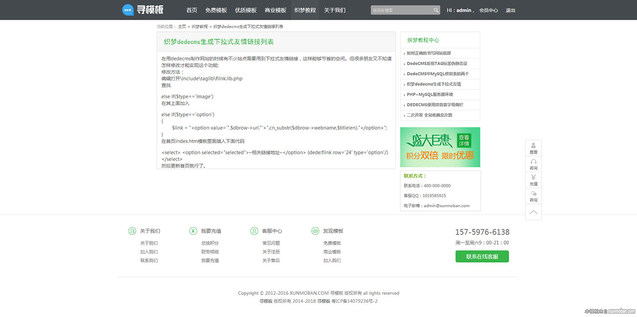
Task: Go to 商业模板 in the top navigation
Action: (x=275, y=10)
